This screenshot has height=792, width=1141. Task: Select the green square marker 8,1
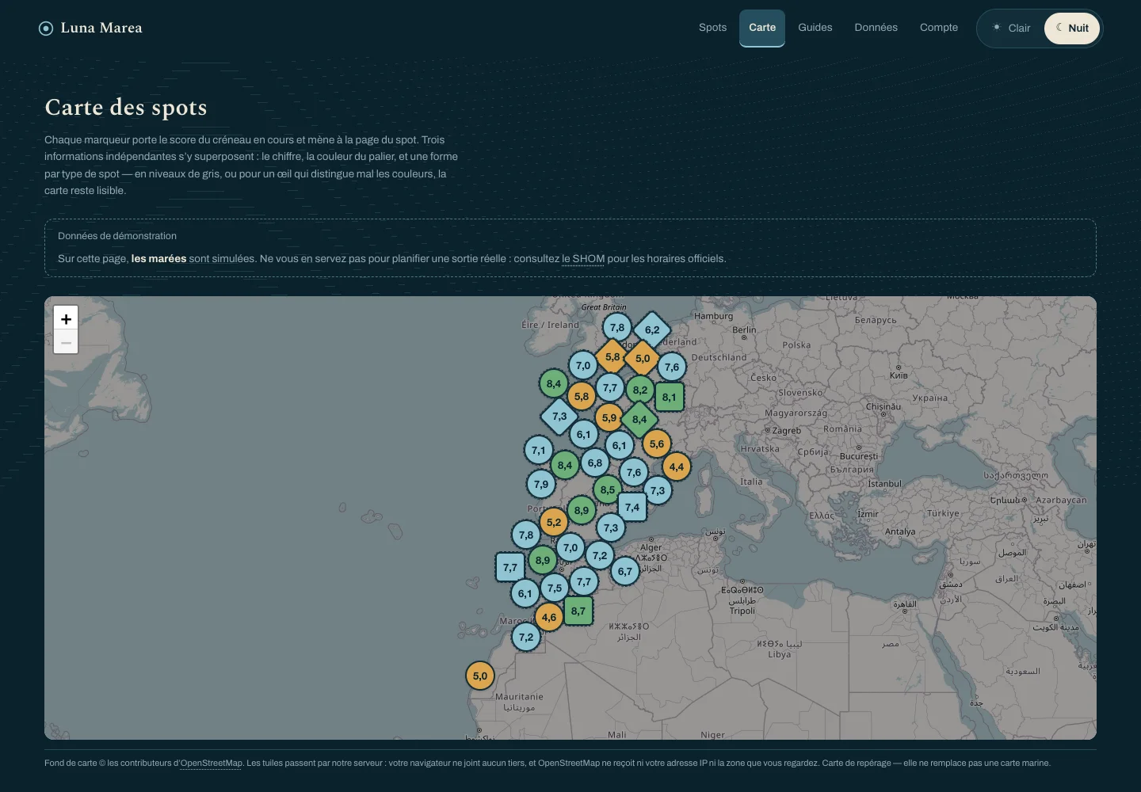click(670, 397)
